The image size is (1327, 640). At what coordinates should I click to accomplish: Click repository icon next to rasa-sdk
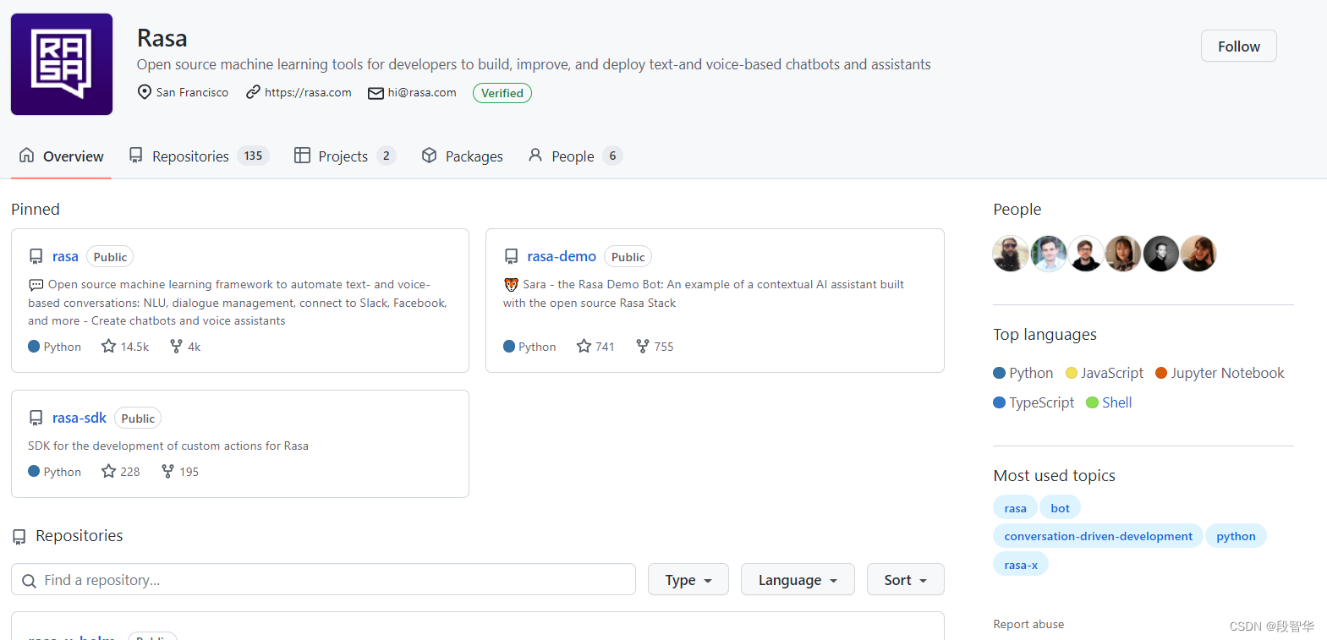[x=36, y=418]
